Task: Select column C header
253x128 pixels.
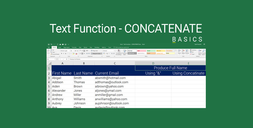Action: coord(115,63)
